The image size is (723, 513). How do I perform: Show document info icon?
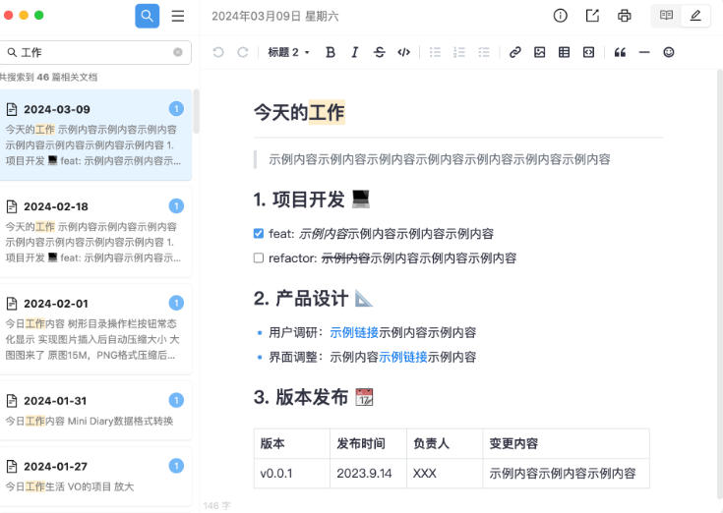(x=561, y=16)
